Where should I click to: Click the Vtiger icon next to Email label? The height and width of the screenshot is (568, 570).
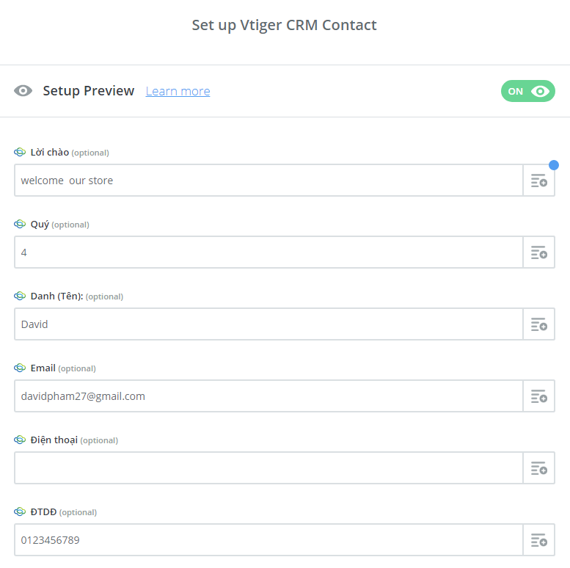[x=20, y=368]
